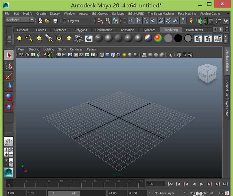233x196 pixels.
Task: Click the Select by component type icon
Action: pos(115,21)
